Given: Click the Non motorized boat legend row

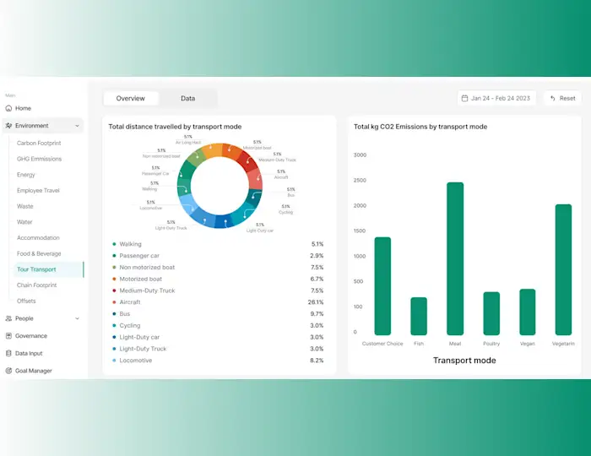Looking at the screenshot, I should (x=218, y=268).
